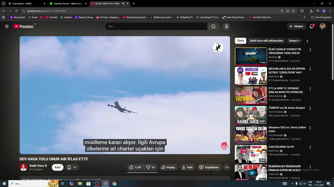Click the search magnifier button

coord(213,26)
